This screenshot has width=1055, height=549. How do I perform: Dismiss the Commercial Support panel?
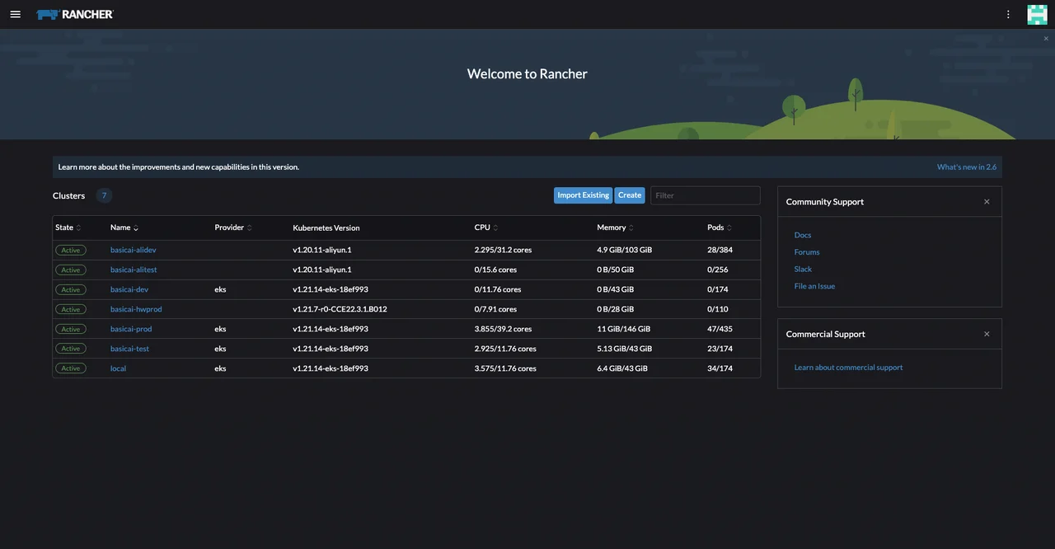tap(987, 334)
